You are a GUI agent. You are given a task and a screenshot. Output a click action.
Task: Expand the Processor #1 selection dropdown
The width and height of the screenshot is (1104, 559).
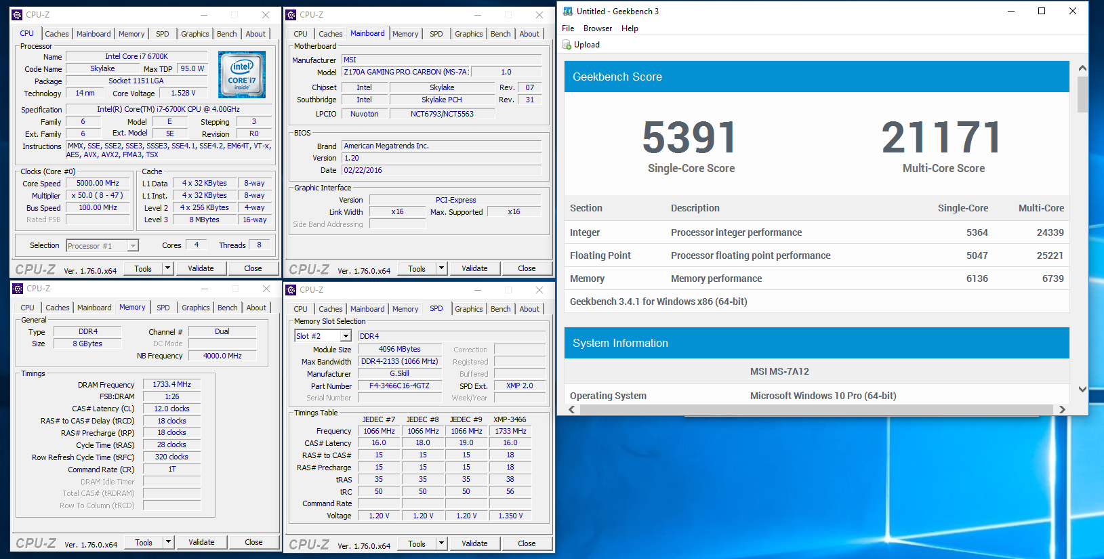[133, 245]
